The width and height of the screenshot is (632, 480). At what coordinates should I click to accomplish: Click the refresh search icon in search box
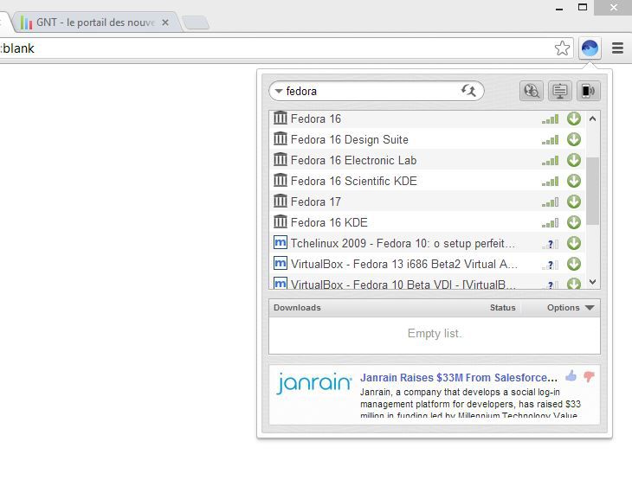(x=468, y=90)
